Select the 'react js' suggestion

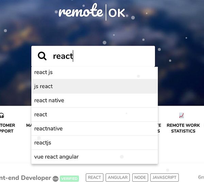(95, 72)
